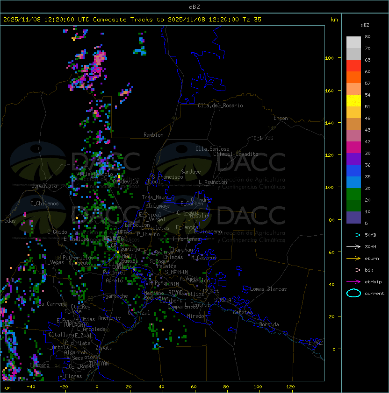Screen dimensions: 389x393
Task: Click the white 30HM arrow icon
Action: point(353,247)
